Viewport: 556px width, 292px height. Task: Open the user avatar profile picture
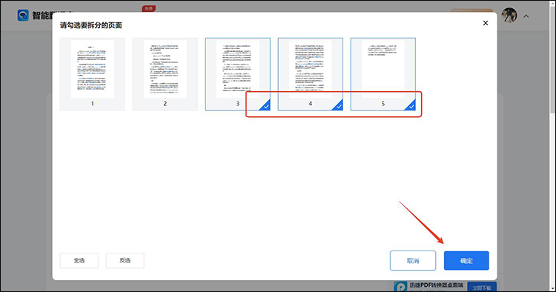tap(509, 16)
